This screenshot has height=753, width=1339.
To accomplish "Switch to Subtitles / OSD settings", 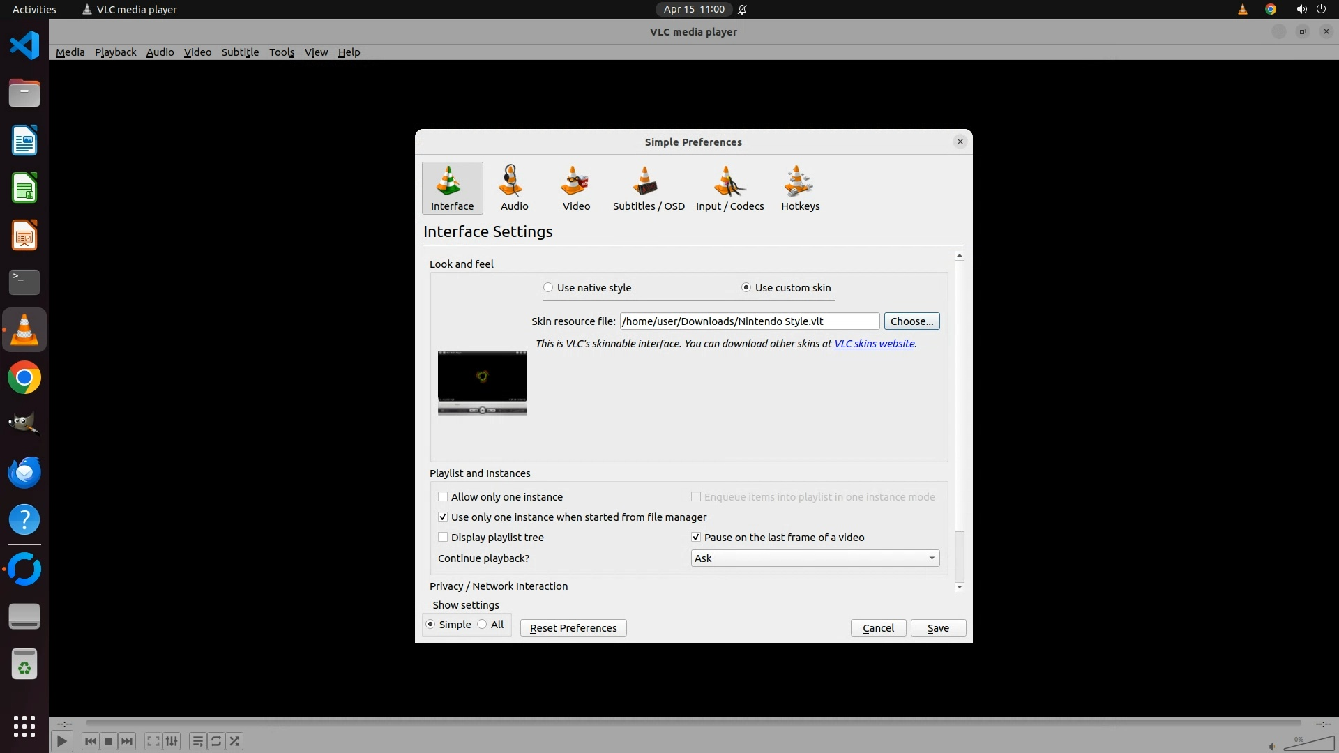I will click(x=648, y=188).
